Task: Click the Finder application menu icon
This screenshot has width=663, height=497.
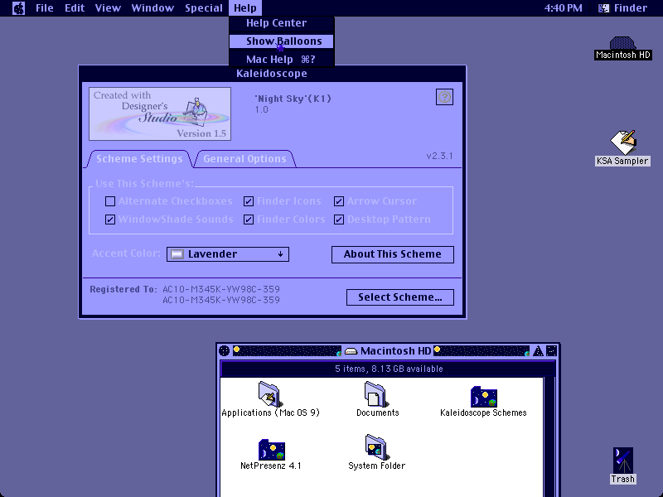Action: click(603, 8)
